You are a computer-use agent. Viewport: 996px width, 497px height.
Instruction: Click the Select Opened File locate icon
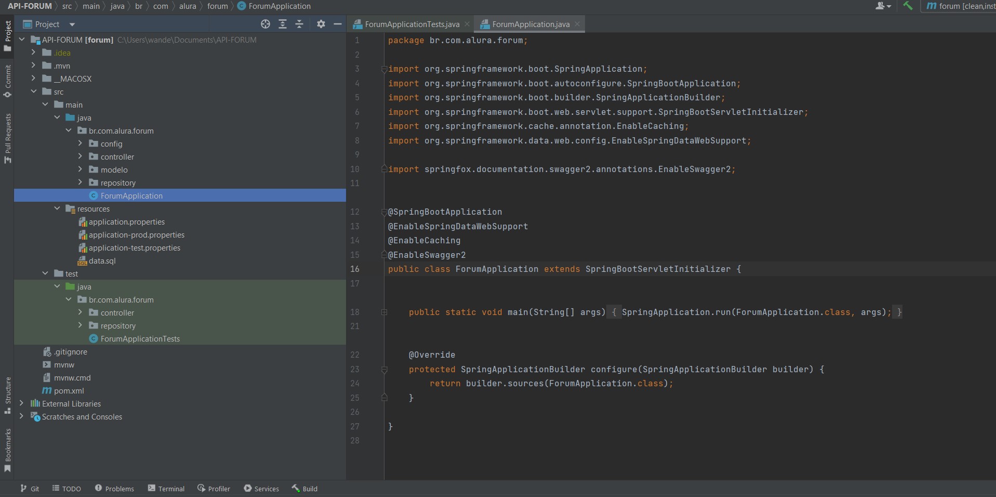click(x=265, y=24)
